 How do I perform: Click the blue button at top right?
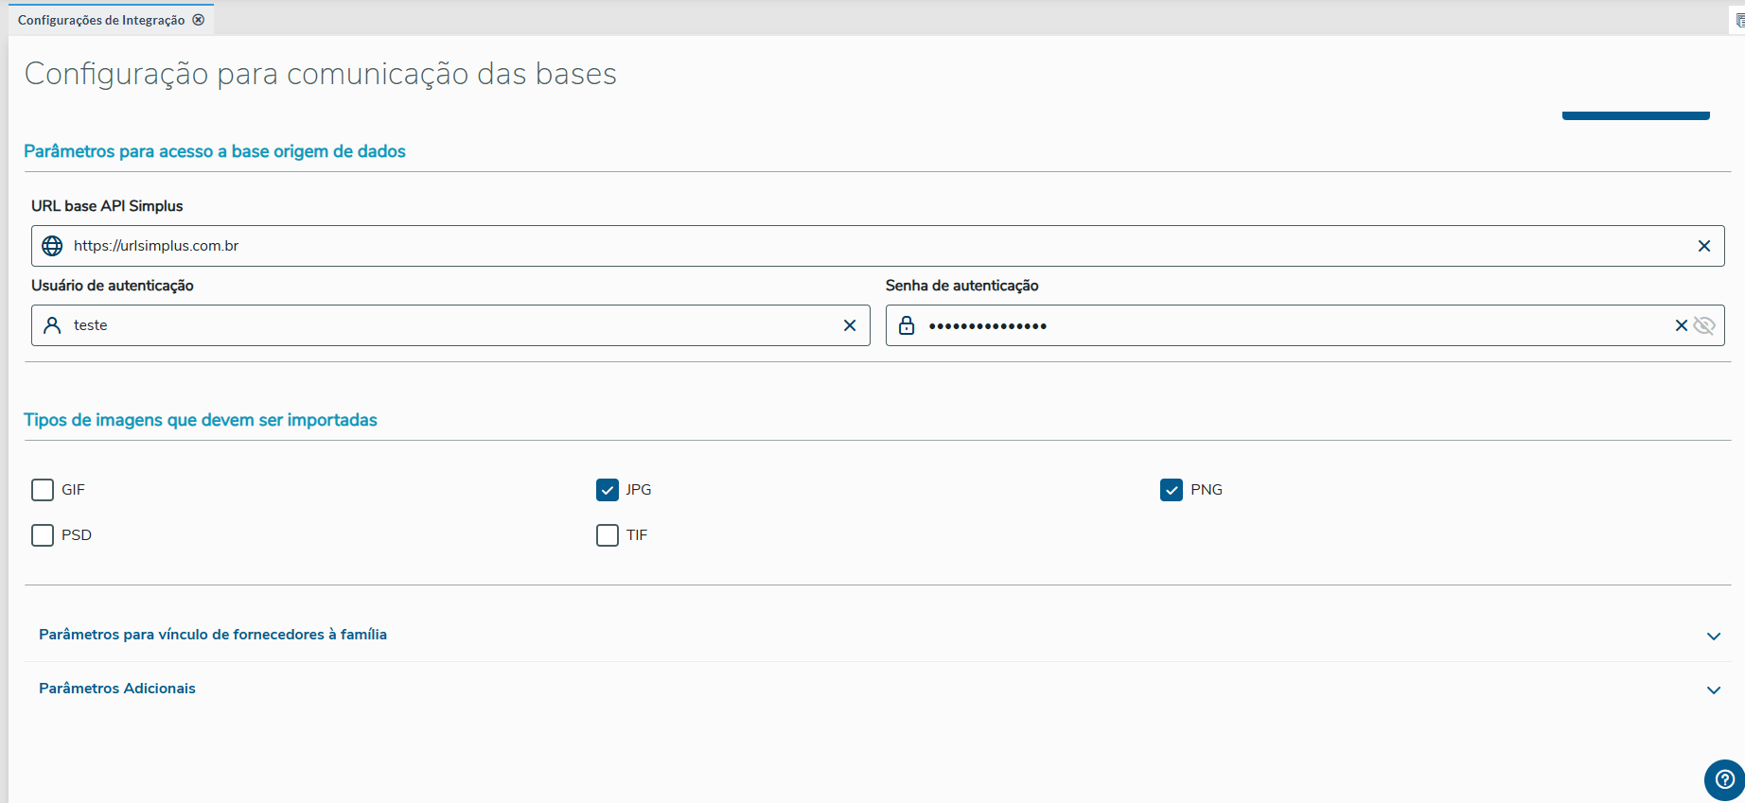1635,114
